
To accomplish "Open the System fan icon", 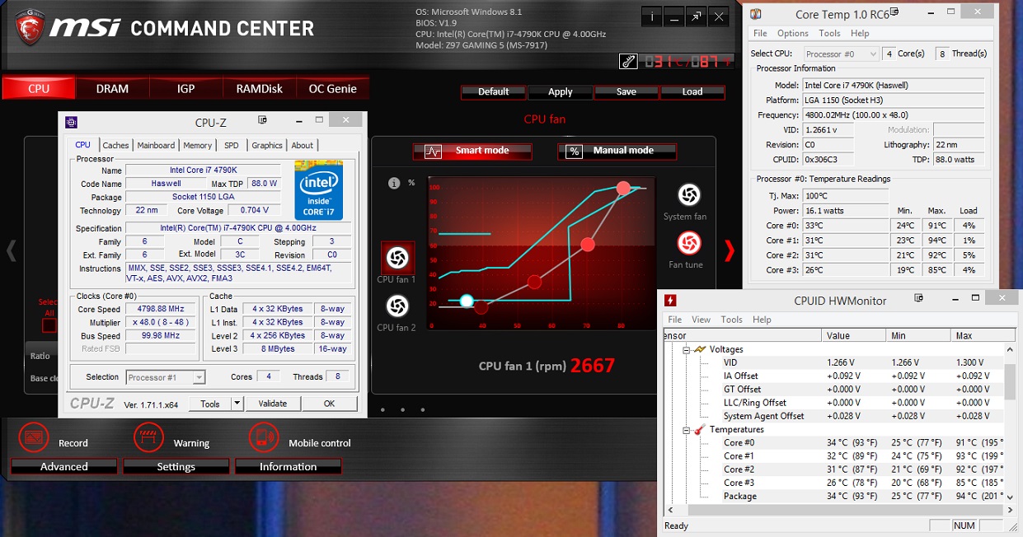I will coord(688,195).
